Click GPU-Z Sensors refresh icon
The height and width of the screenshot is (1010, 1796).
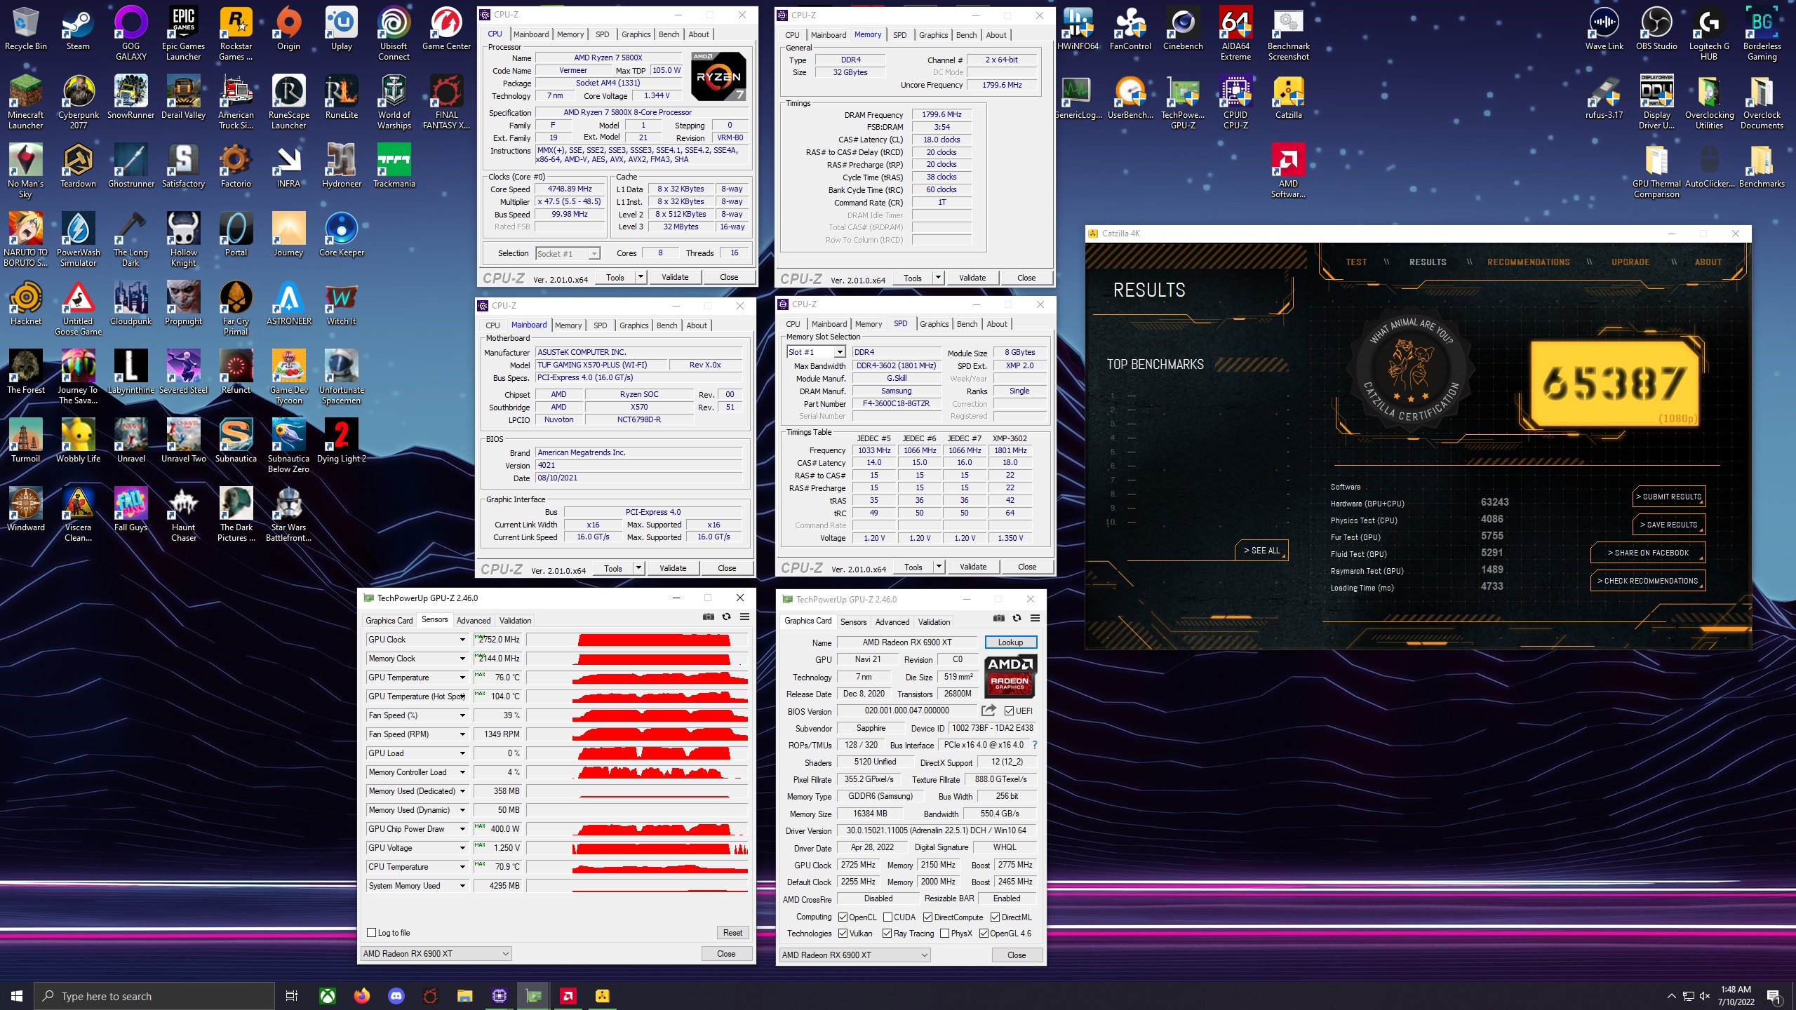(x=727, y=617)
